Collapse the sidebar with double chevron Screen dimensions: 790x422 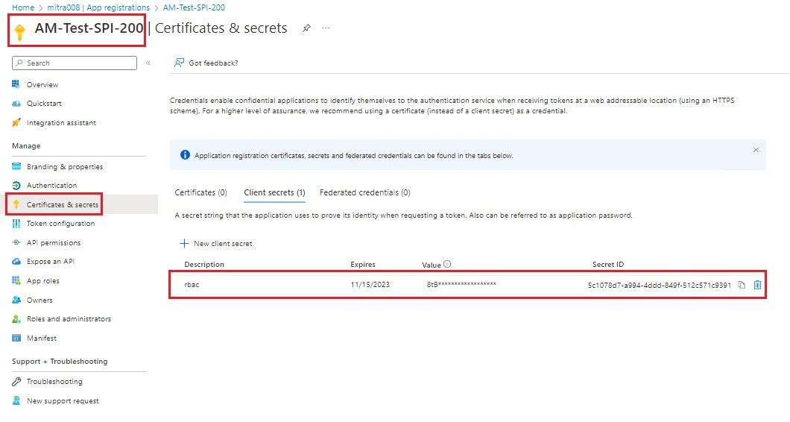click(x=148, y=63)
